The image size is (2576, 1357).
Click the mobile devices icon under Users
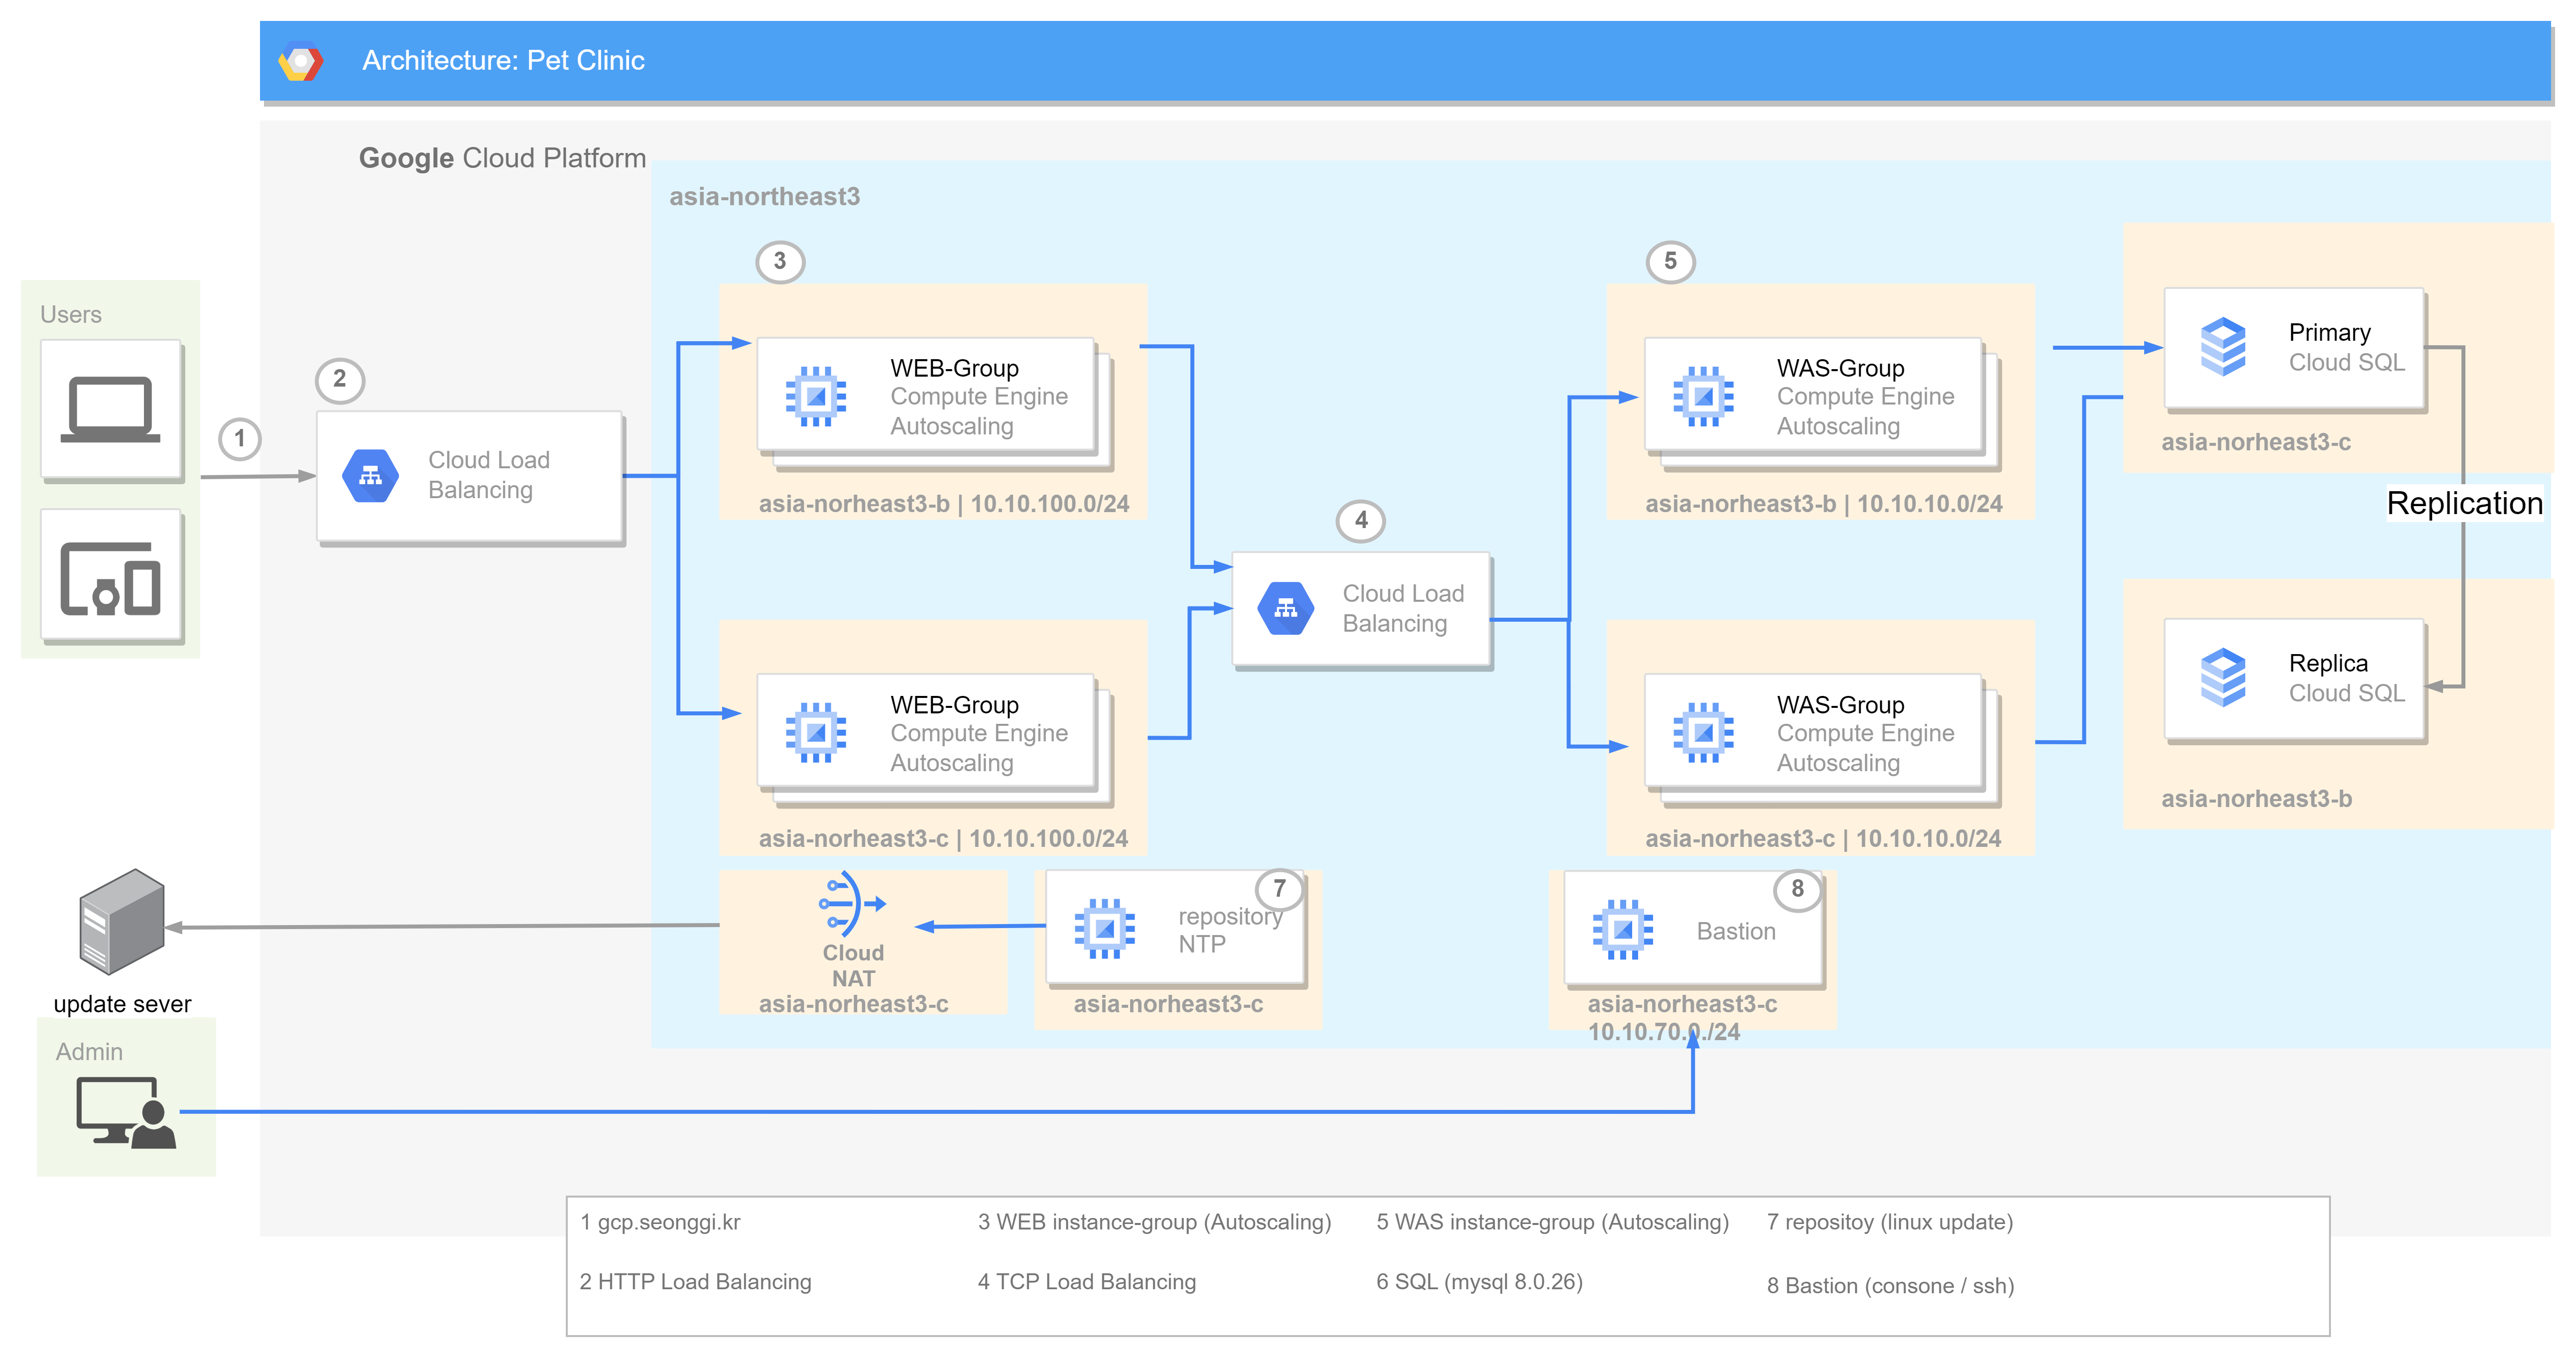[x=110, y=578]
